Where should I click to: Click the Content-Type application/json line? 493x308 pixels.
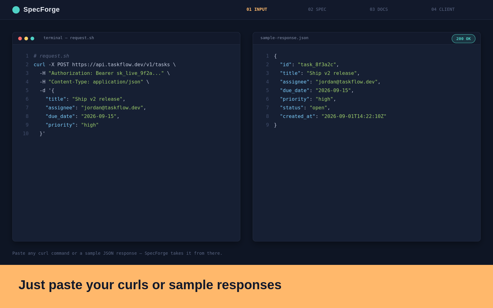94,82
